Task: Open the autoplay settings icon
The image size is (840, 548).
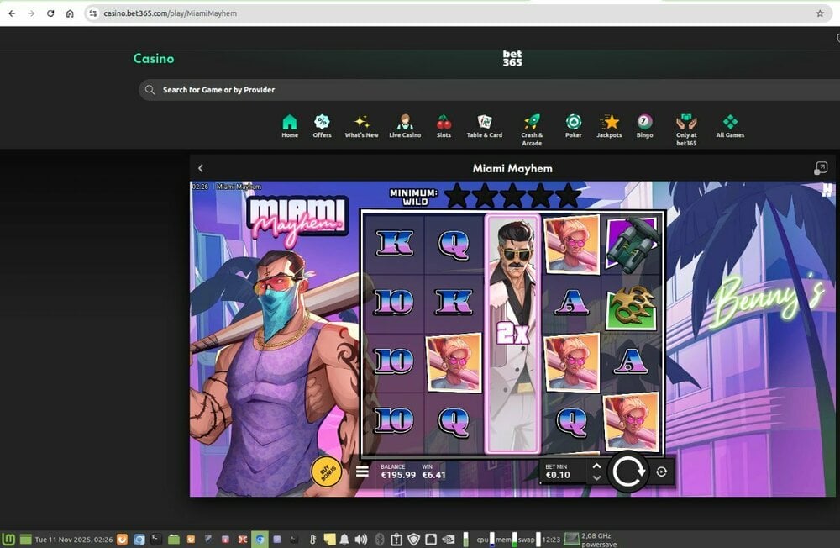Action: click(x=662, y=472)
